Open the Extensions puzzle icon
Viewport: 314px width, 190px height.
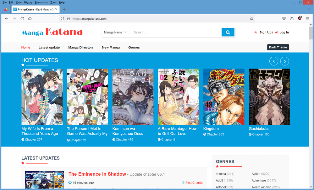pos(292,18)
